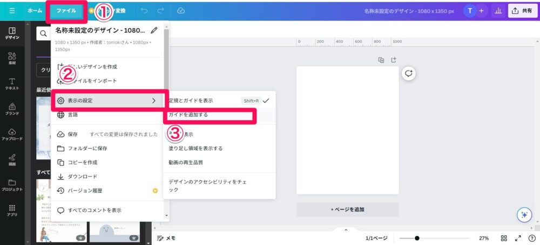Viewport: 540px width, 245px height.
Task: Select ダウンロード from the file menu
Action: pos(82,176)
